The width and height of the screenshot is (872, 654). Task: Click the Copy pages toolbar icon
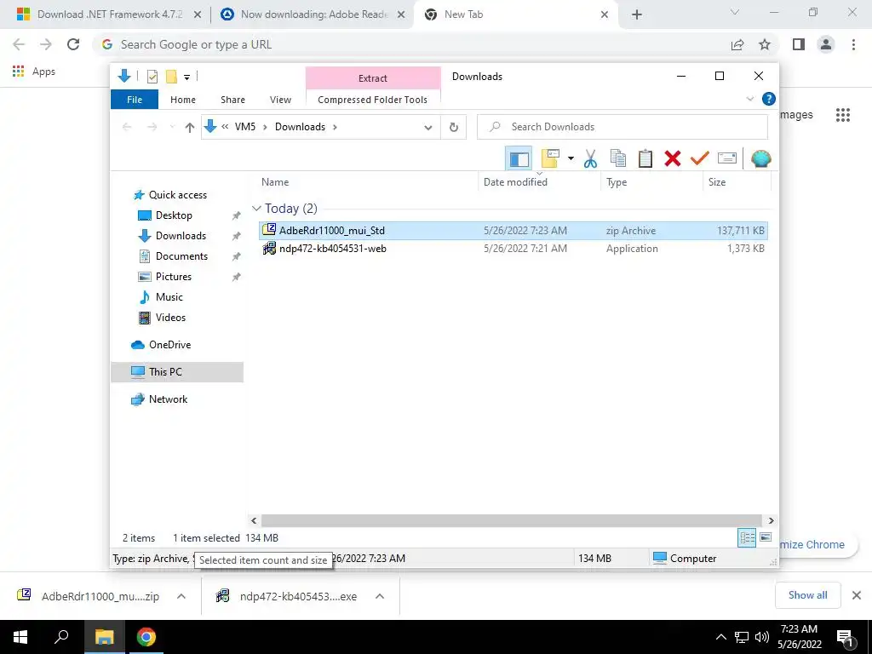coord(618,159)
